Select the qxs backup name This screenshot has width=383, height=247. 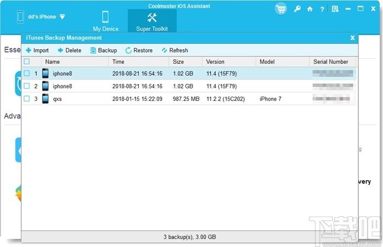57,99
